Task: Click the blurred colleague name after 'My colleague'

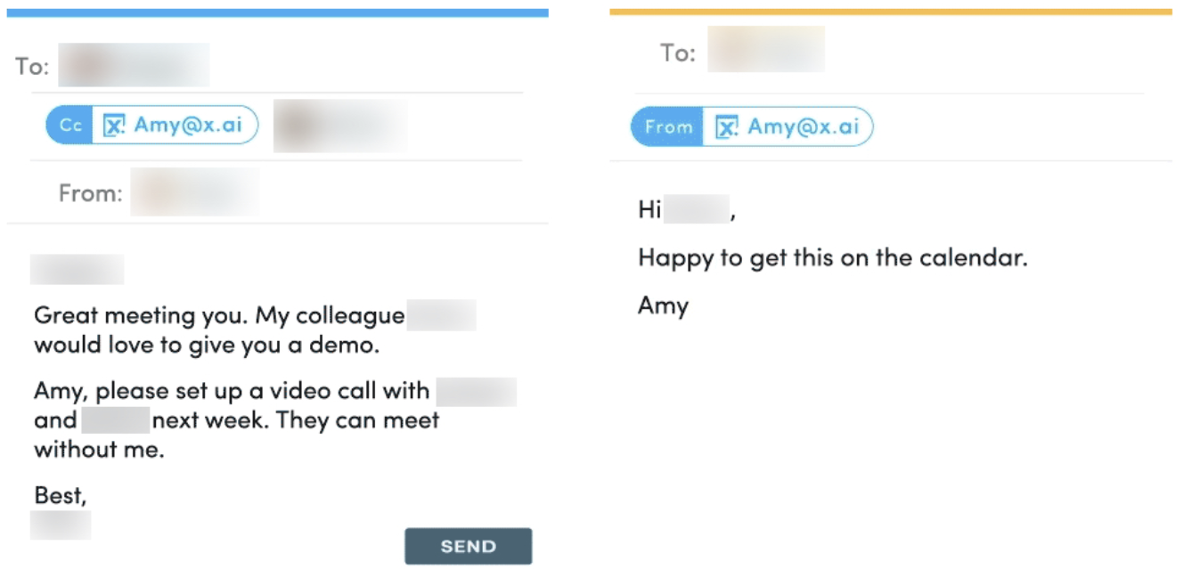Action: 441,316
